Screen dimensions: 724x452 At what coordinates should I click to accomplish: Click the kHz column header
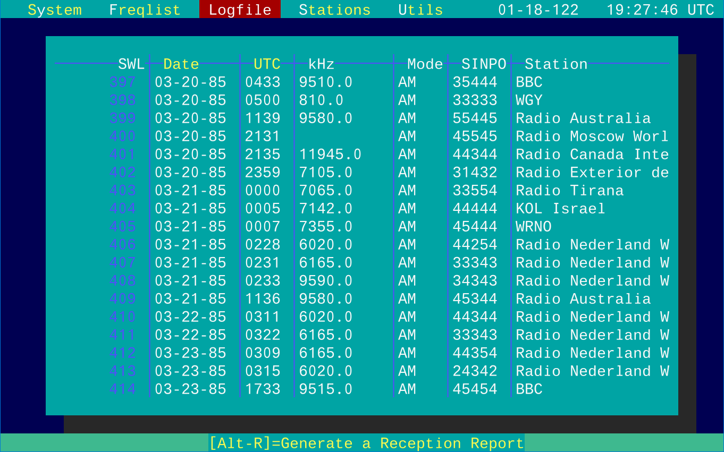point(321,64)
